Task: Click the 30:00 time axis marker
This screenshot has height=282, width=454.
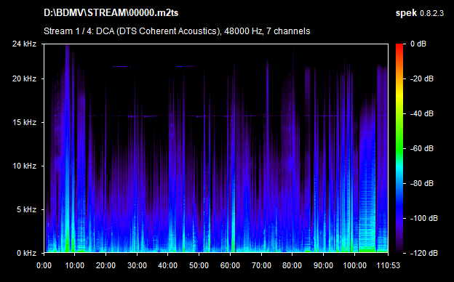Action: [x=137, y=265]
